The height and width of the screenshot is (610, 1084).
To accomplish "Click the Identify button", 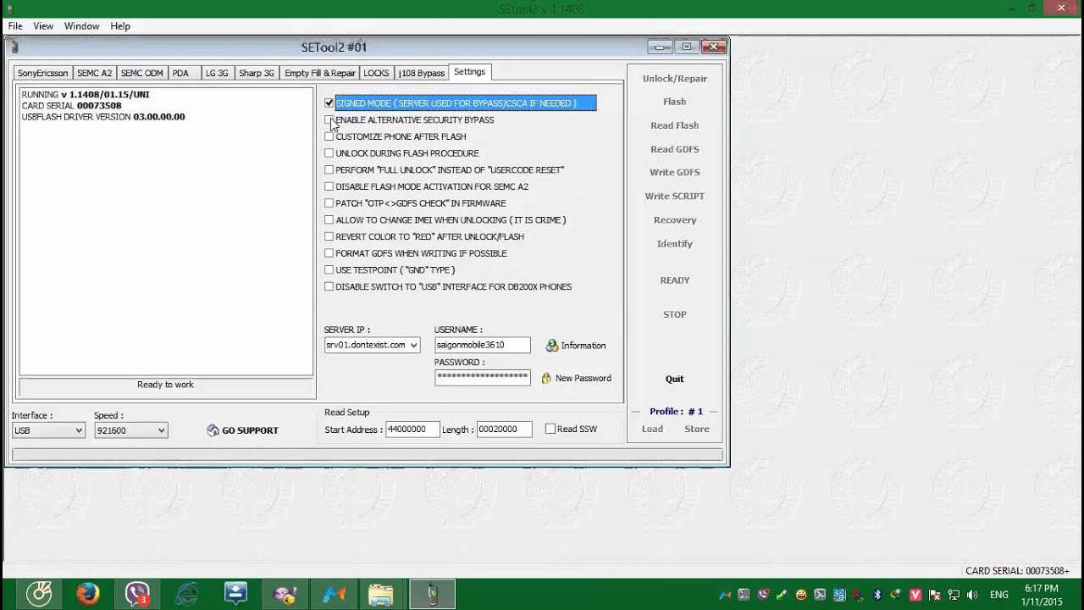I will pyautogui.click(x=675, y=244).
